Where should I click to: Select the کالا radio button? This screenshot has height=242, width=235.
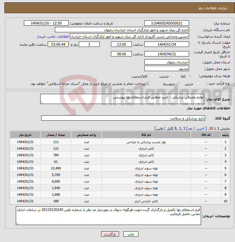[x=190, y=76]
